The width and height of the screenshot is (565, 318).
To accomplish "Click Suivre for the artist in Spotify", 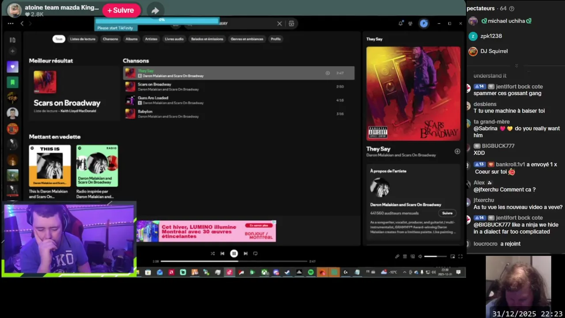I will tap(447, 213).
